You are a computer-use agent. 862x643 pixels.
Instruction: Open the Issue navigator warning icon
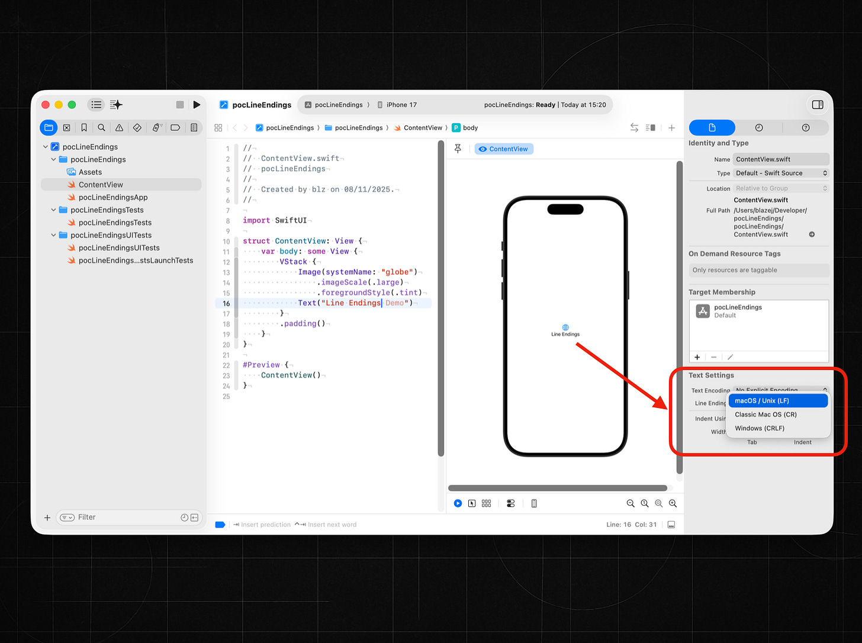pyautogui.click(x=119, y=127)
